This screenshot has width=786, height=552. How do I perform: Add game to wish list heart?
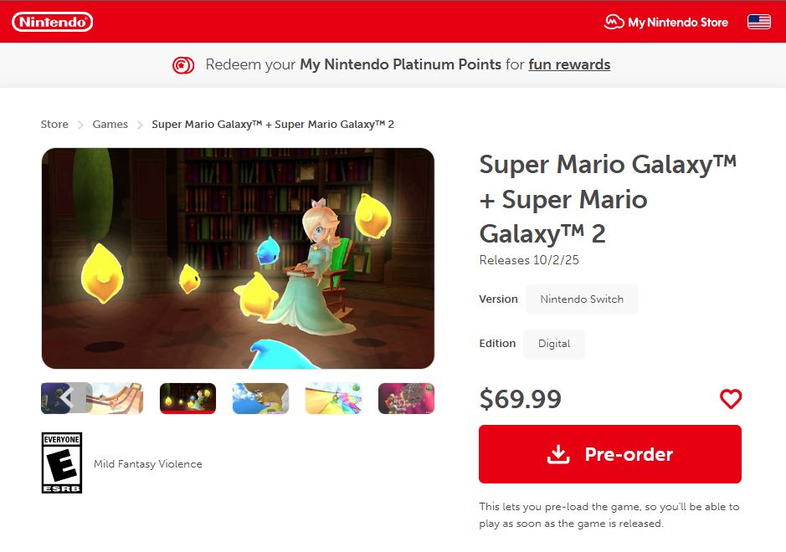coord(731,399)
